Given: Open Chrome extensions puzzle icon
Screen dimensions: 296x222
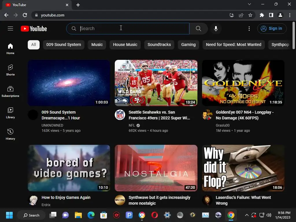Looking at the screenshot, I should (262, 15).
